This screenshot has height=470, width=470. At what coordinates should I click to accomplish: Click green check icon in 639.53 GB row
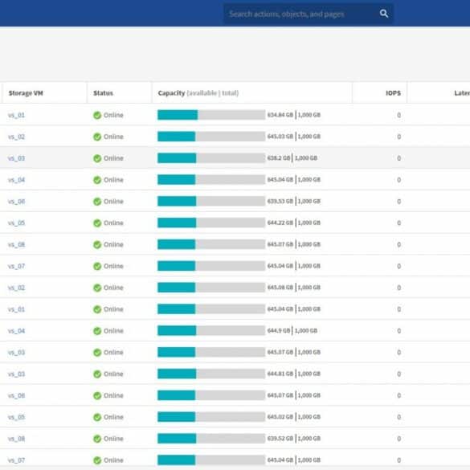point(97,202)
